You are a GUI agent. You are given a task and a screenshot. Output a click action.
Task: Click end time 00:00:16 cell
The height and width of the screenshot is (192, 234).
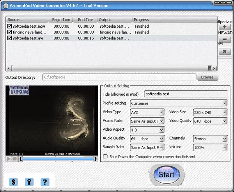tap(86, 38)
